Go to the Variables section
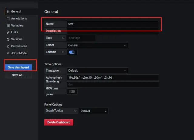Screen dimensions: 194x140 17,26
